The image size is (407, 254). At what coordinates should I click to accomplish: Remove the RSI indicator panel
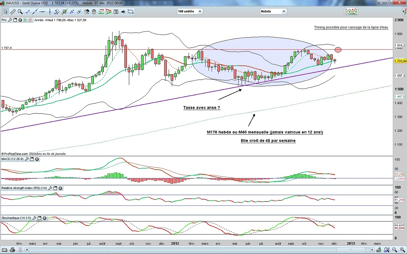60,188
